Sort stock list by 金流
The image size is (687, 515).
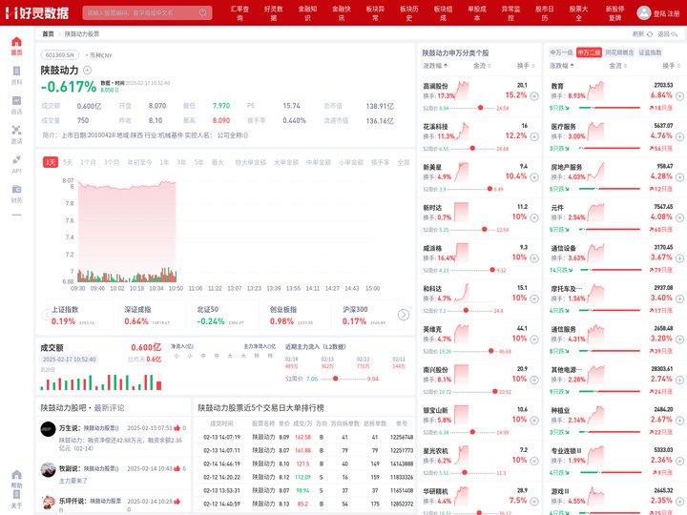tap(482, 66)
